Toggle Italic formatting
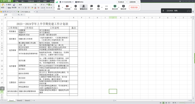 point(21,8)
